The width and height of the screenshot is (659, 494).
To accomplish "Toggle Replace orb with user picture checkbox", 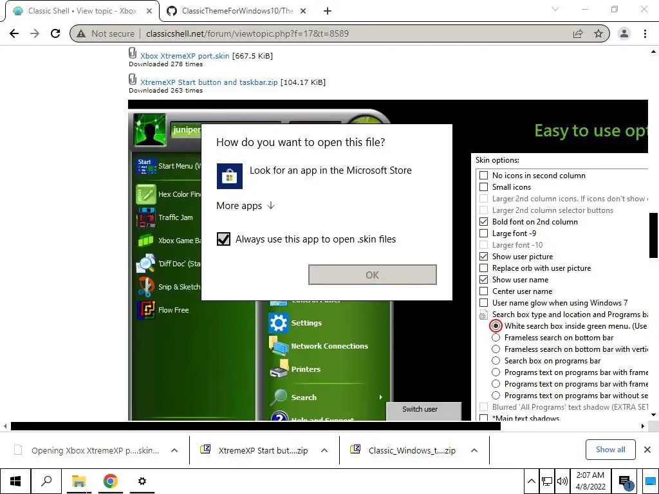I will tap(484, 268).
